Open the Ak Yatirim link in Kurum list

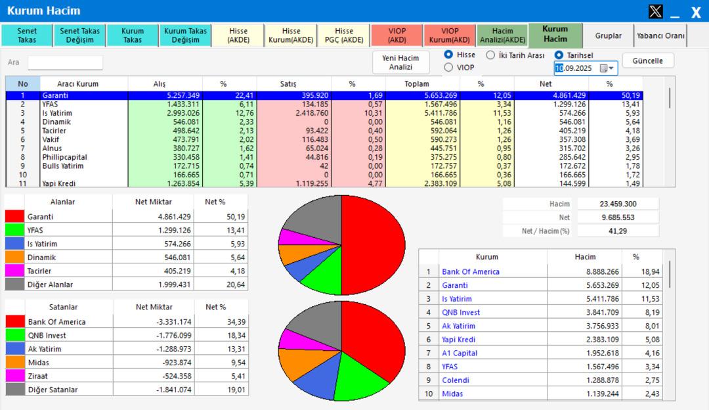point(458,326)
